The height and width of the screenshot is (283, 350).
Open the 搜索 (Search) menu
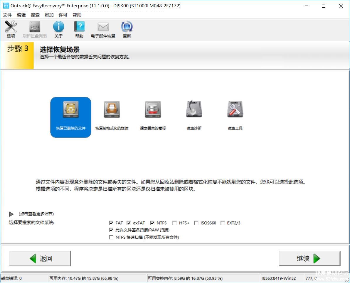click(35, 15)
